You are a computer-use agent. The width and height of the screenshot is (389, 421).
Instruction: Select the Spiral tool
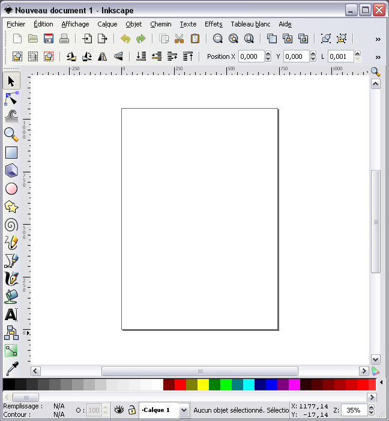[x=11, y=225]
